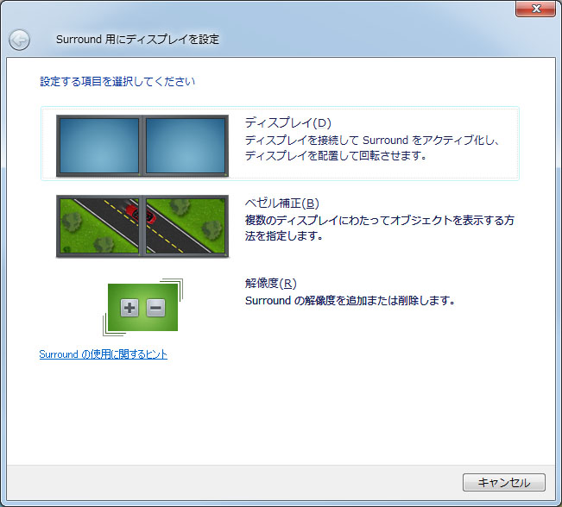Close the Surround setup dialog
562x507 pixels.
535,9
